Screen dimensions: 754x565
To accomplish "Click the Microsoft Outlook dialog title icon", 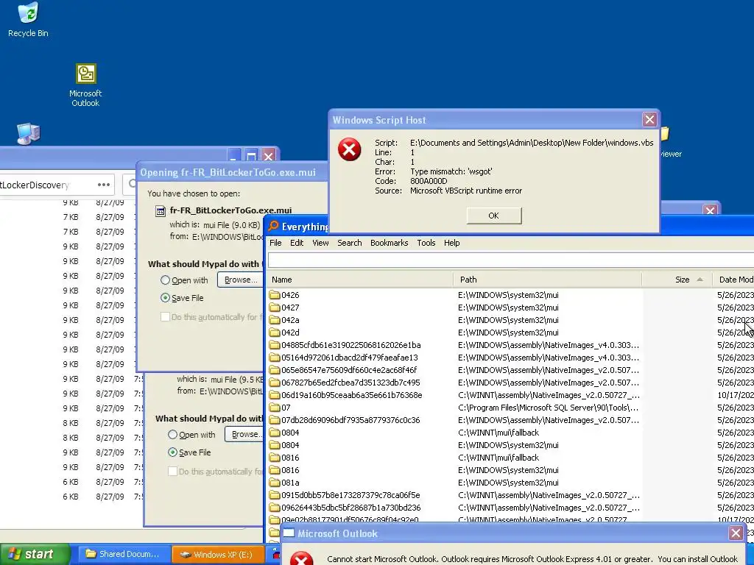I will (x=289, y=533).
